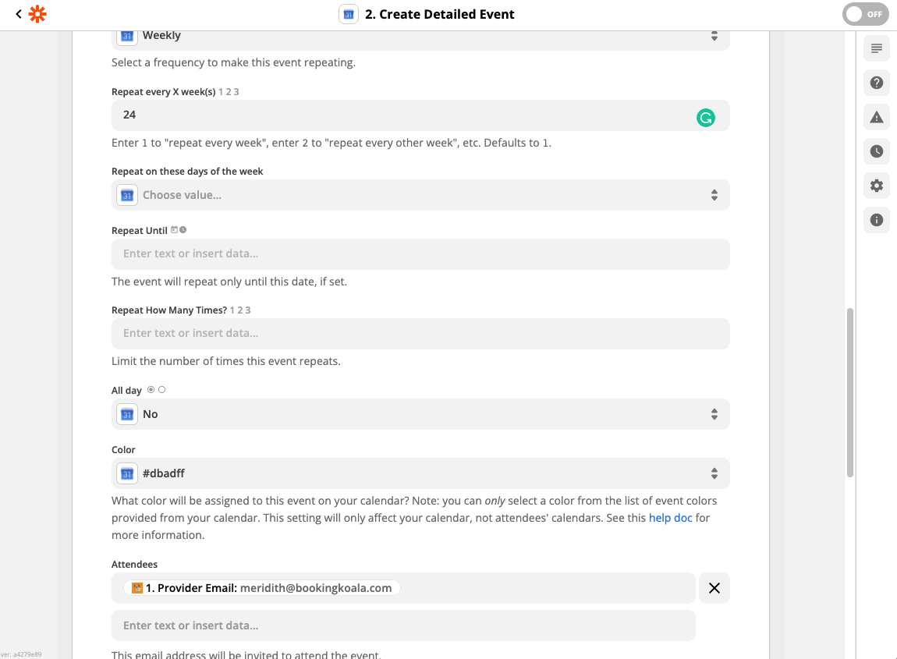Viewport: 897px width, 659px height.
Task: Open the history clock icon
Action: click(877, 151)
